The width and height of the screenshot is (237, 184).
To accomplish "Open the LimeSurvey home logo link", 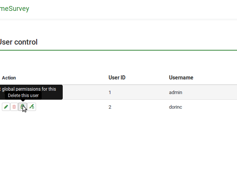I will pos(14,9).
